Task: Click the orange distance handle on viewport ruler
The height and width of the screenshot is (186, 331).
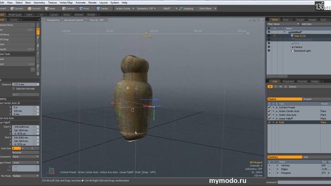Action: [x=146, y=33]
